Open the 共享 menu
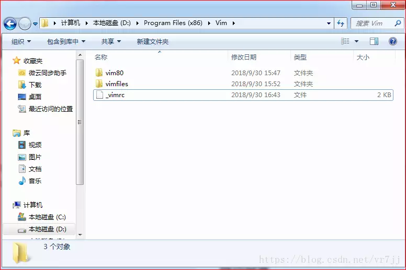This screenshot has width=406, height=270. tap(111, 41)
